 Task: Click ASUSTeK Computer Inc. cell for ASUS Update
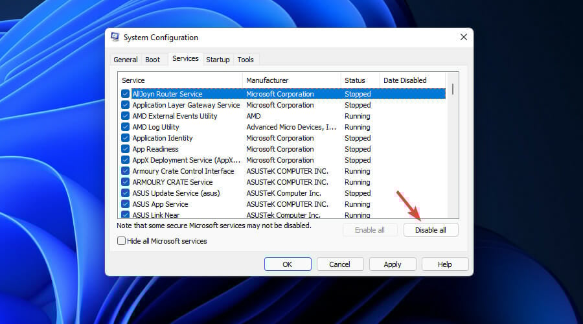click(x=284, y=193)
